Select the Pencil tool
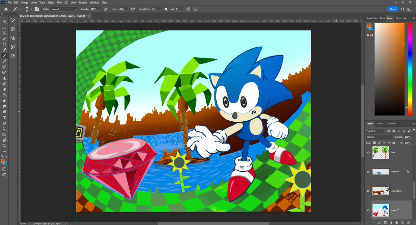The height and width of the screenshot is (225, 416). 5,61
